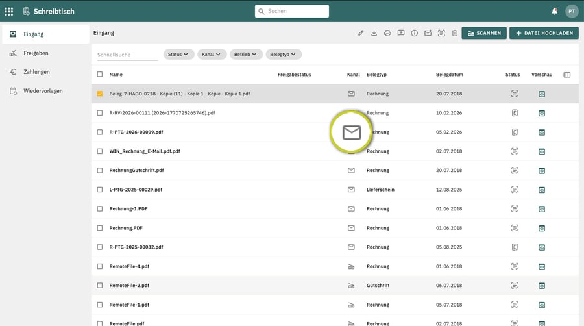Select the file name Rechnung.PDF
Viewport: 584px width, 326px height.
[x=126, y=228]
